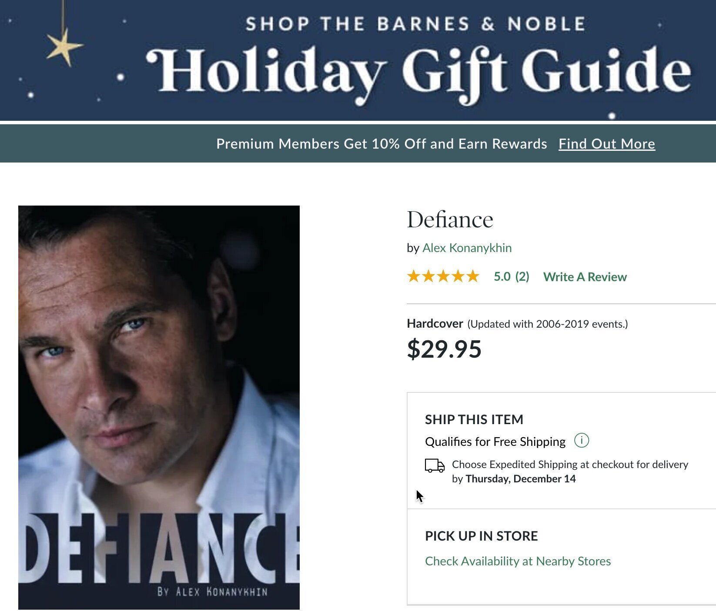Click the Defiance book title heading
Screen dimensions: 716x611
point(450,219)
